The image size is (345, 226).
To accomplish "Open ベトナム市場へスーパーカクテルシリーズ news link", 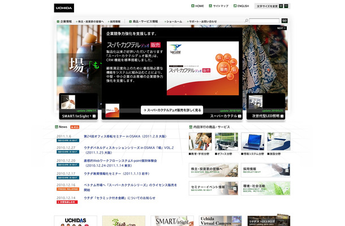I will pos(130,188).
